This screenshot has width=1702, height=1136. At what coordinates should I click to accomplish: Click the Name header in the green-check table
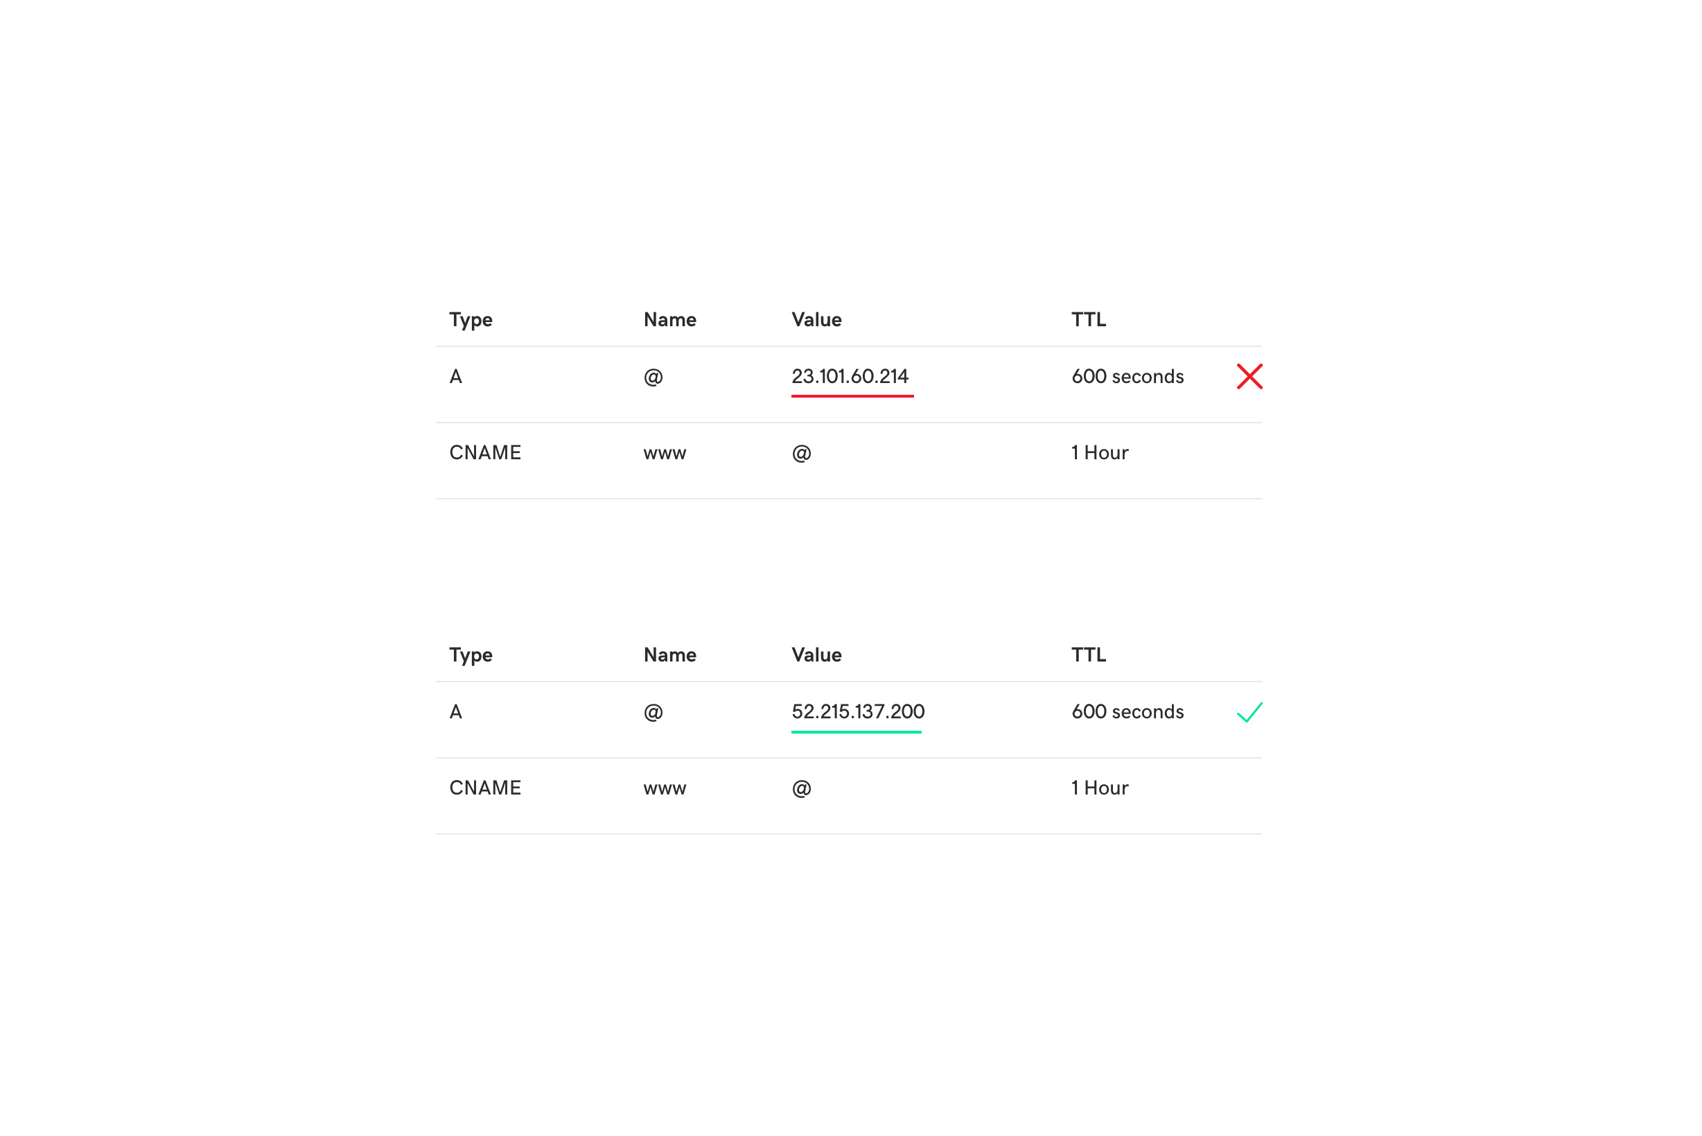pyautogui.click(x=670, y=655)
